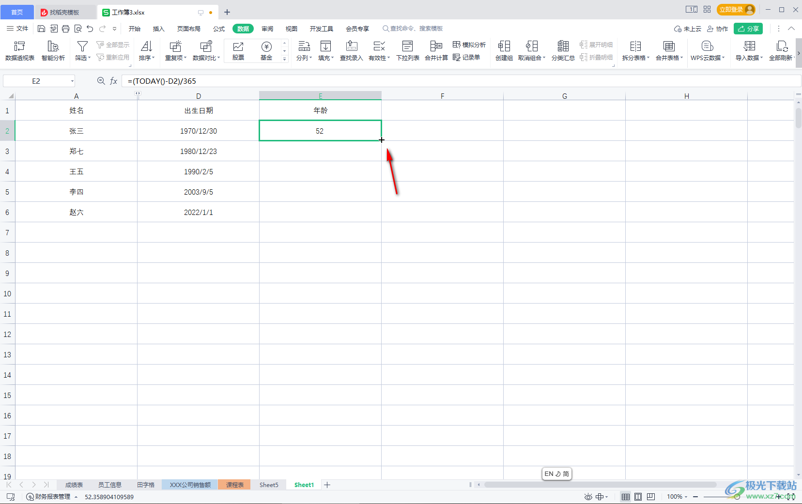Click the 立即登录 (Login) button
Image resolution: width=802 pixels, height=504 pixels.
(736, 10)
